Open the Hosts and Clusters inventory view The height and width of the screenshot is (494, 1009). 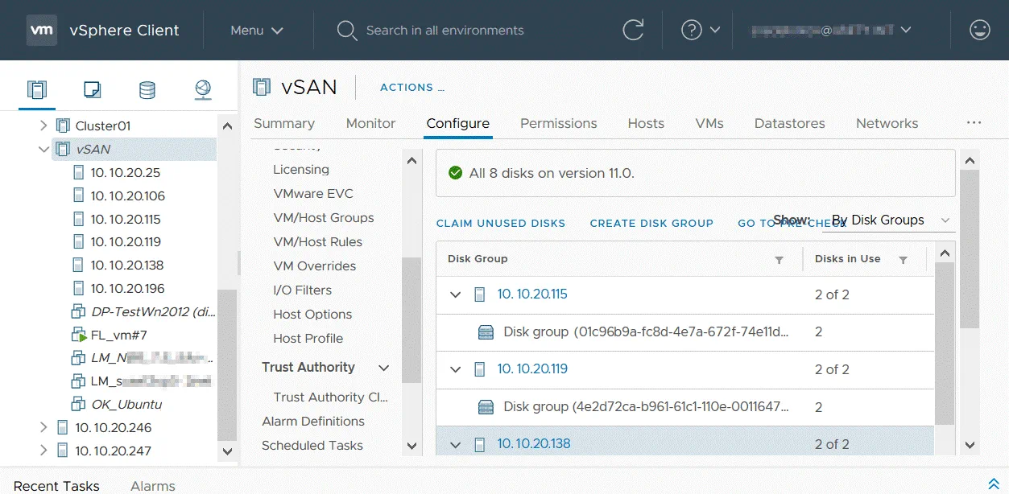pos(37,89)
